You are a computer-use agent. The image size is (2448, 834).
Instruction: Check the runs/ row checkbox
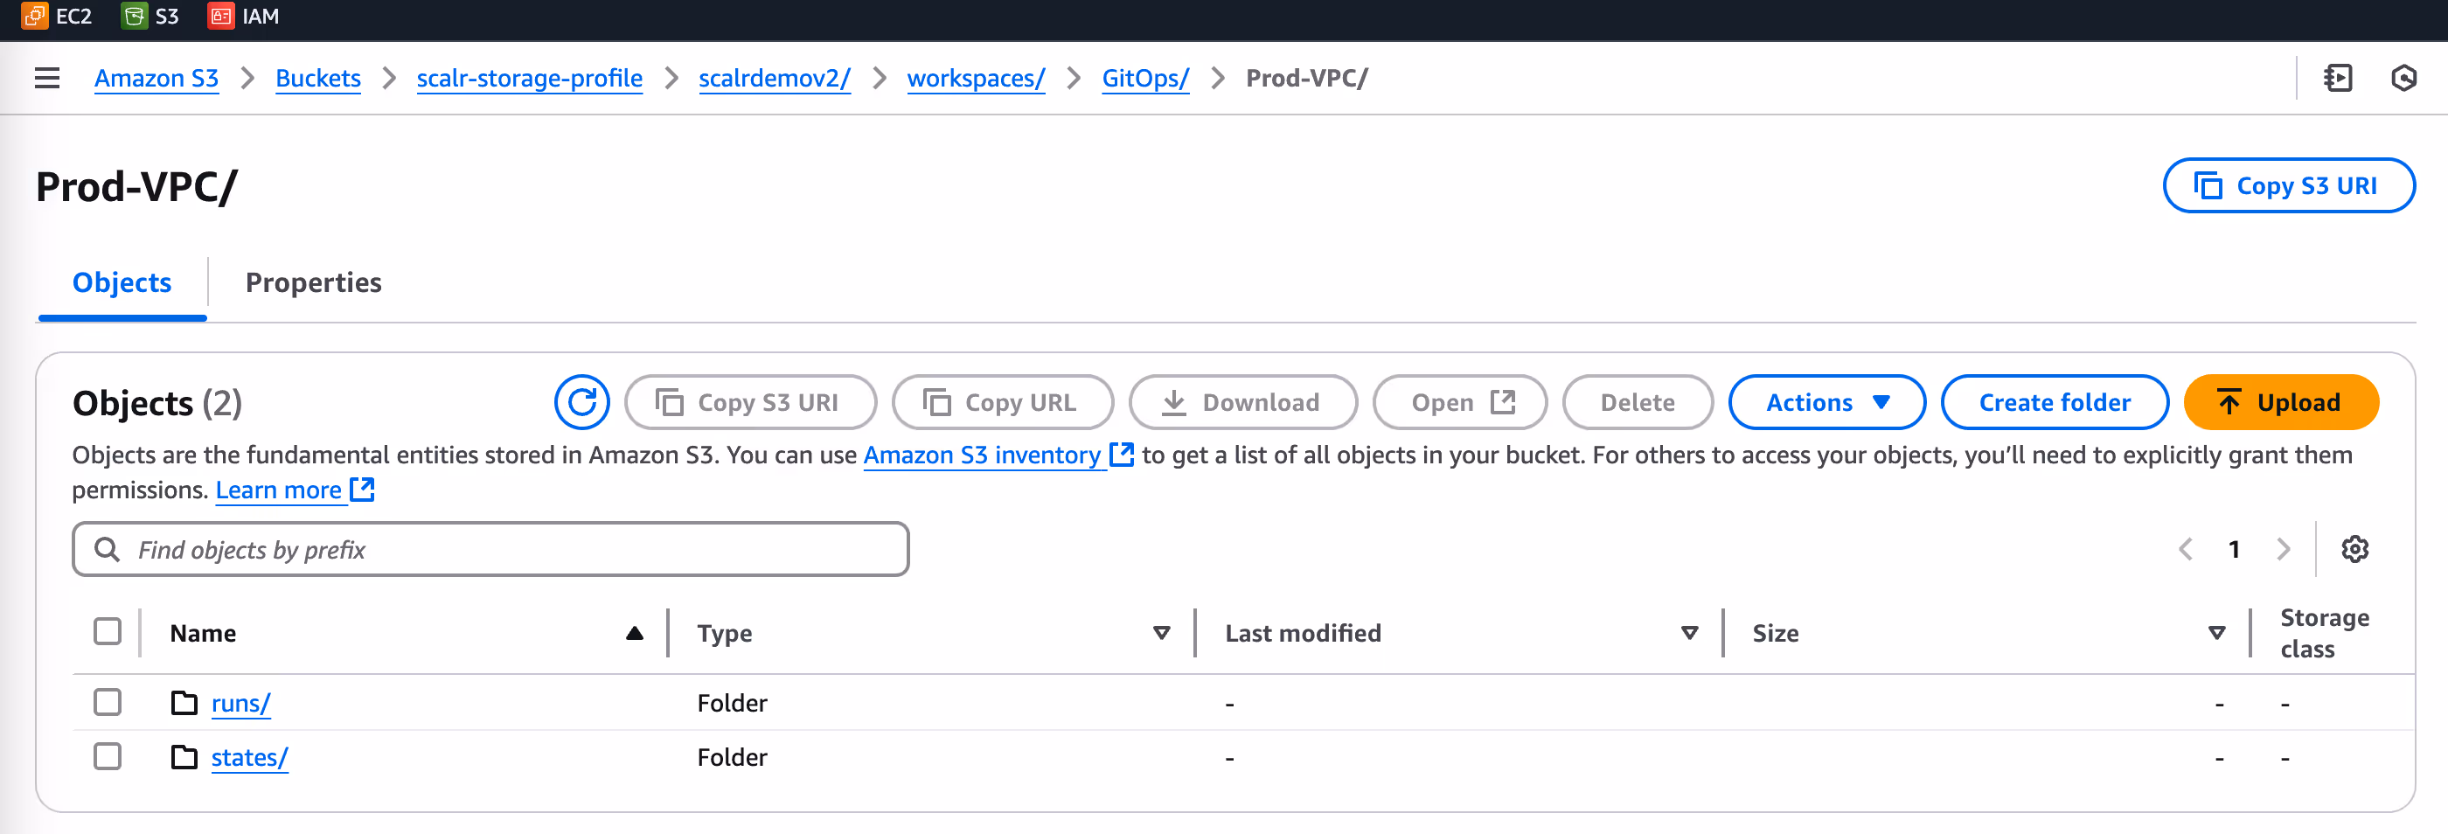pyautogui.click(x=108, y=702)
